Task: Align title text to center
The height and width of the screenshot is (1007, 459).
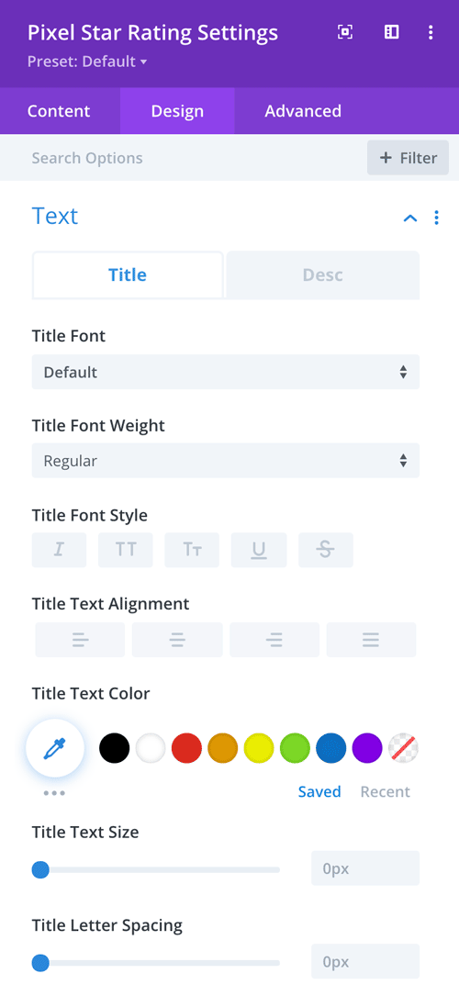Action: click(177, 640)
